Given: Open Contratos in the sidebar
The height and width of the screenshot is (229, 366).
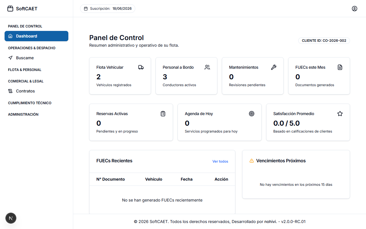Looking at the screenshot, I should click(36, 91).
